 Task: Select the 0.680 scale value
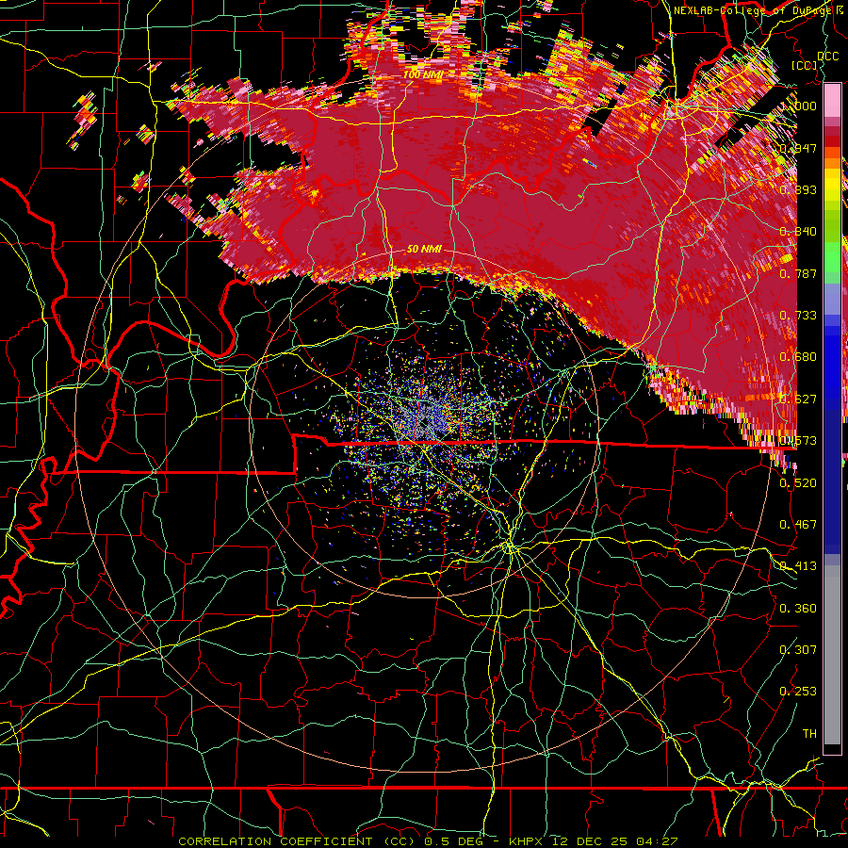click(x=798, y=357)
